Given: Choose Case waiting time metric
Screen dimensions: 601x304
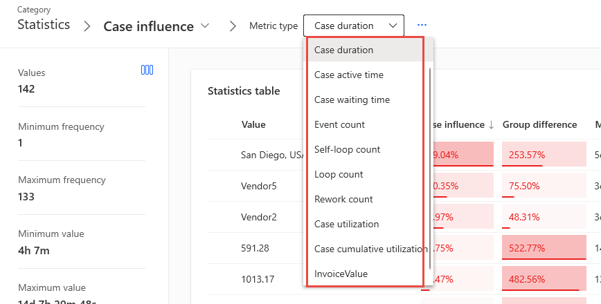Looking at the screenshot, I should point(352,99).
